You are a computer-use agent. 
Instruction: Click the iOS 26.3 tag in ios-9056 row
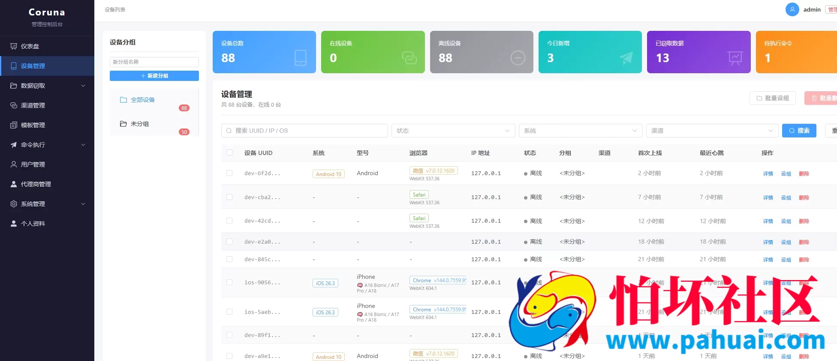click(x=325, y=283)
